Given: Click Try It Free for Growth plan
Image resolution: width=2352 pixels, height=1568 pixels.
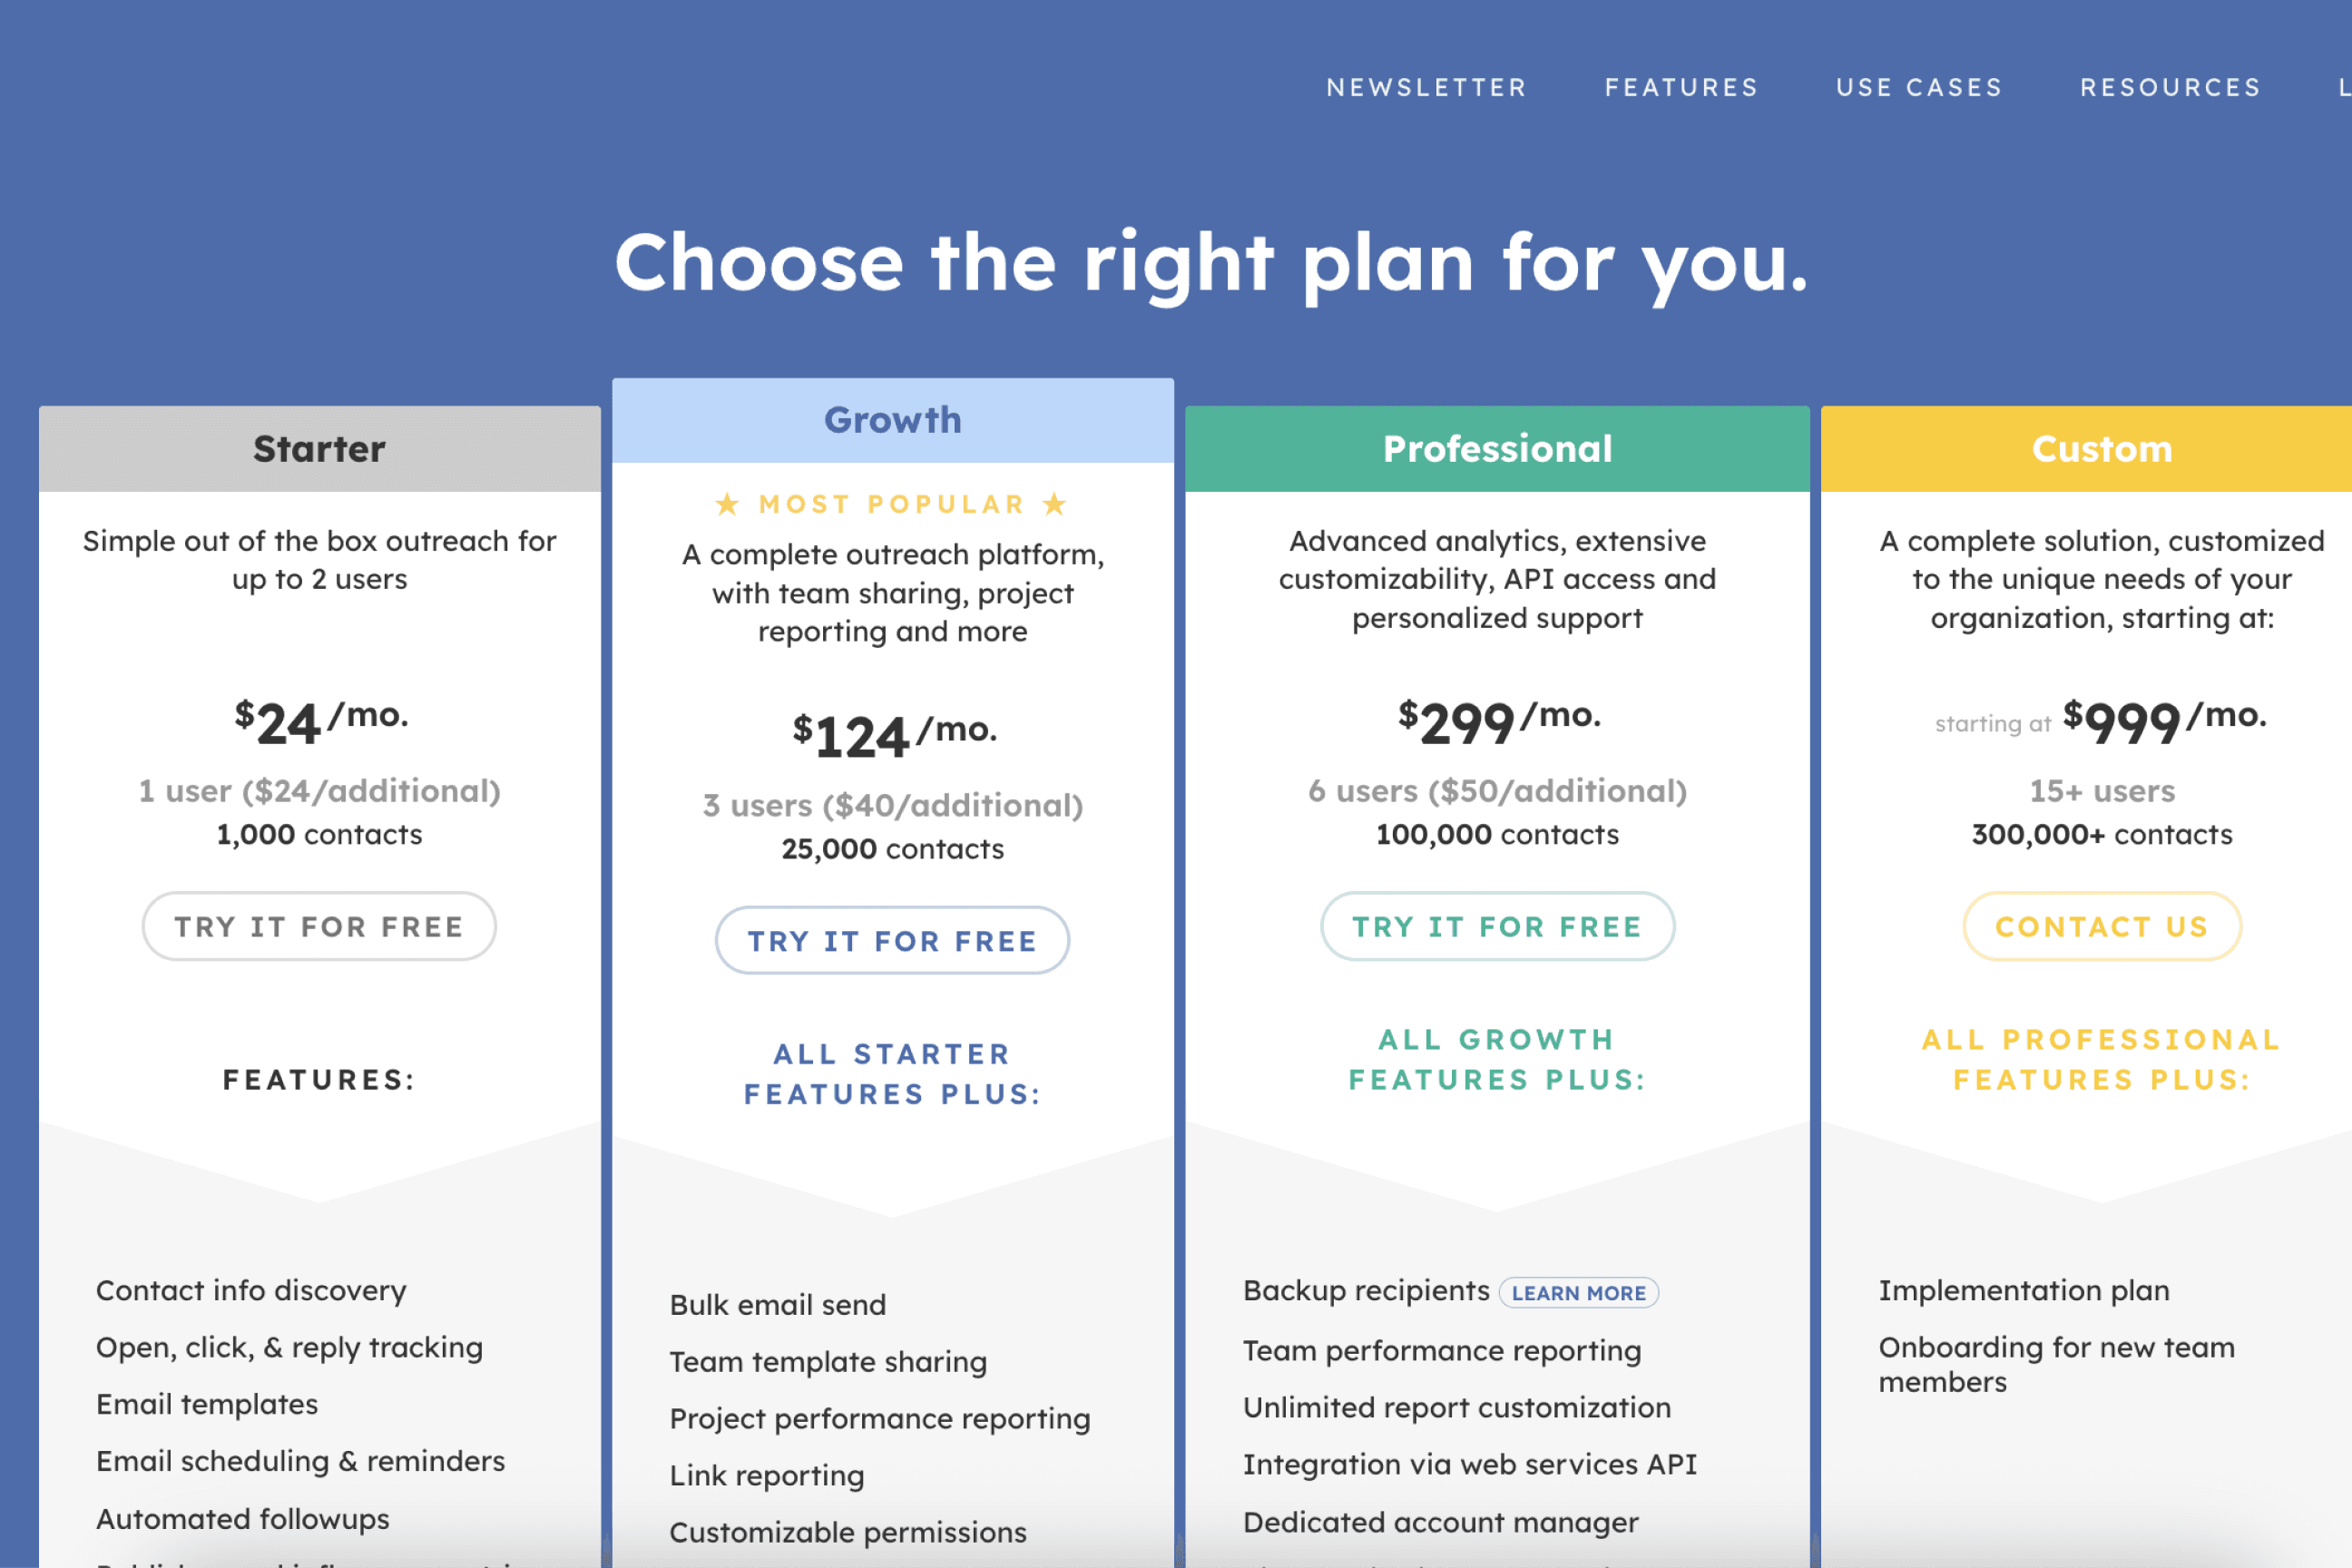Looking at the screenshot, I should tap(893, 940).
